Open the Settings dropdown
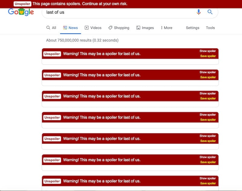The height and width of the screenshot is (191, 242). 193,28
